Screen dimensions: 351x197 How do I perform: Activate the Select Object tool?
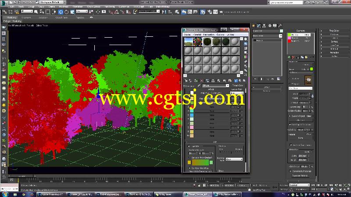pyautogui.click(x=36, y=12)
